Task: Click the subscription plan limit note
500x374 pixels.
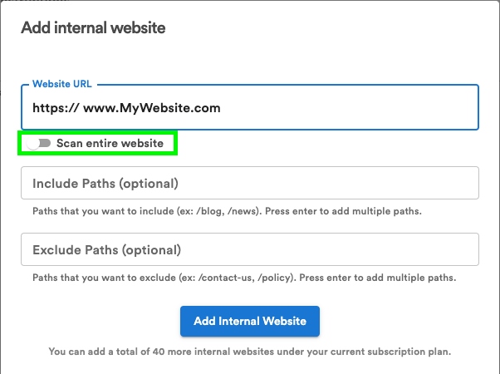Action: click(x=249, y=352)
